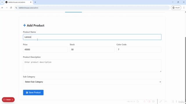Click the Product Description text area

[92, 66]
